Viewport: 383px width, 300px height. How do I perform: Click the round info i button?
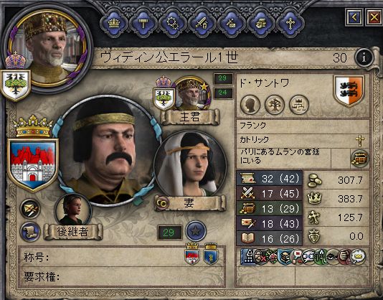point(364,58)
